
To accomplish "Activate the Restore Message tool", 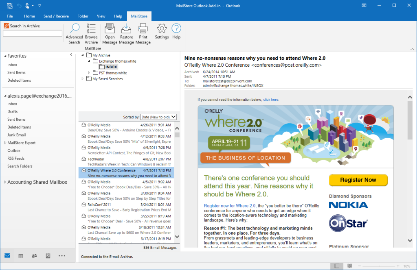I will tap(126, 33).
